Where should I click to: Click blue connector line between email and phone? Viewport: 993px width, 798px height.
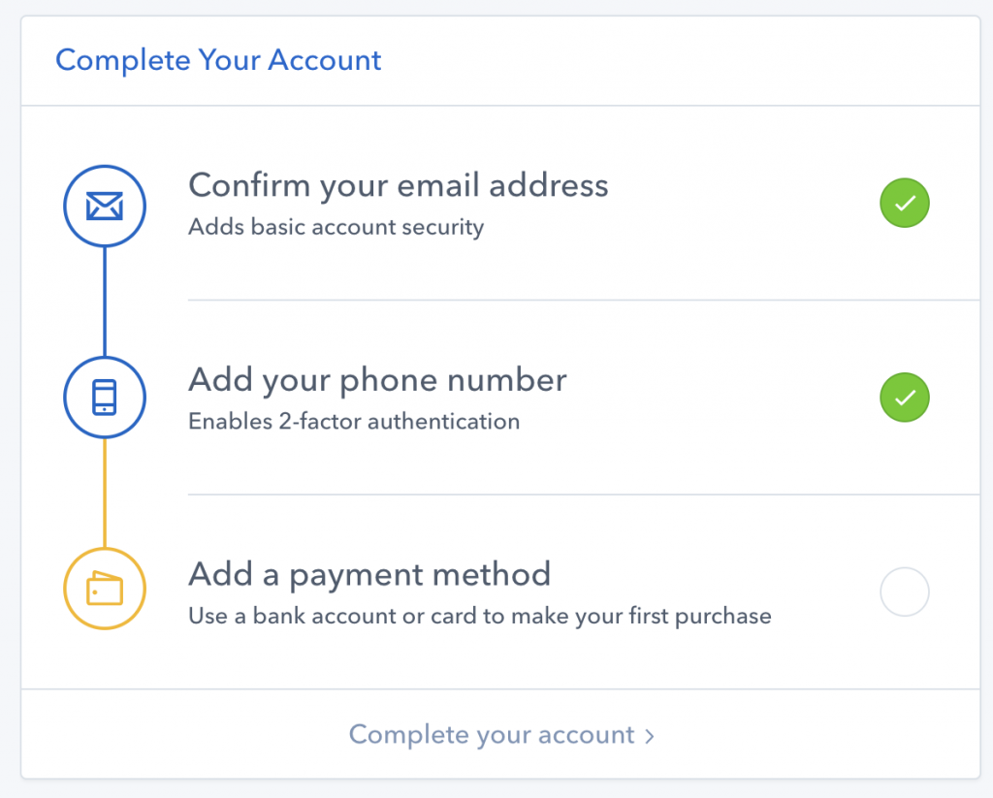(105, 302)
